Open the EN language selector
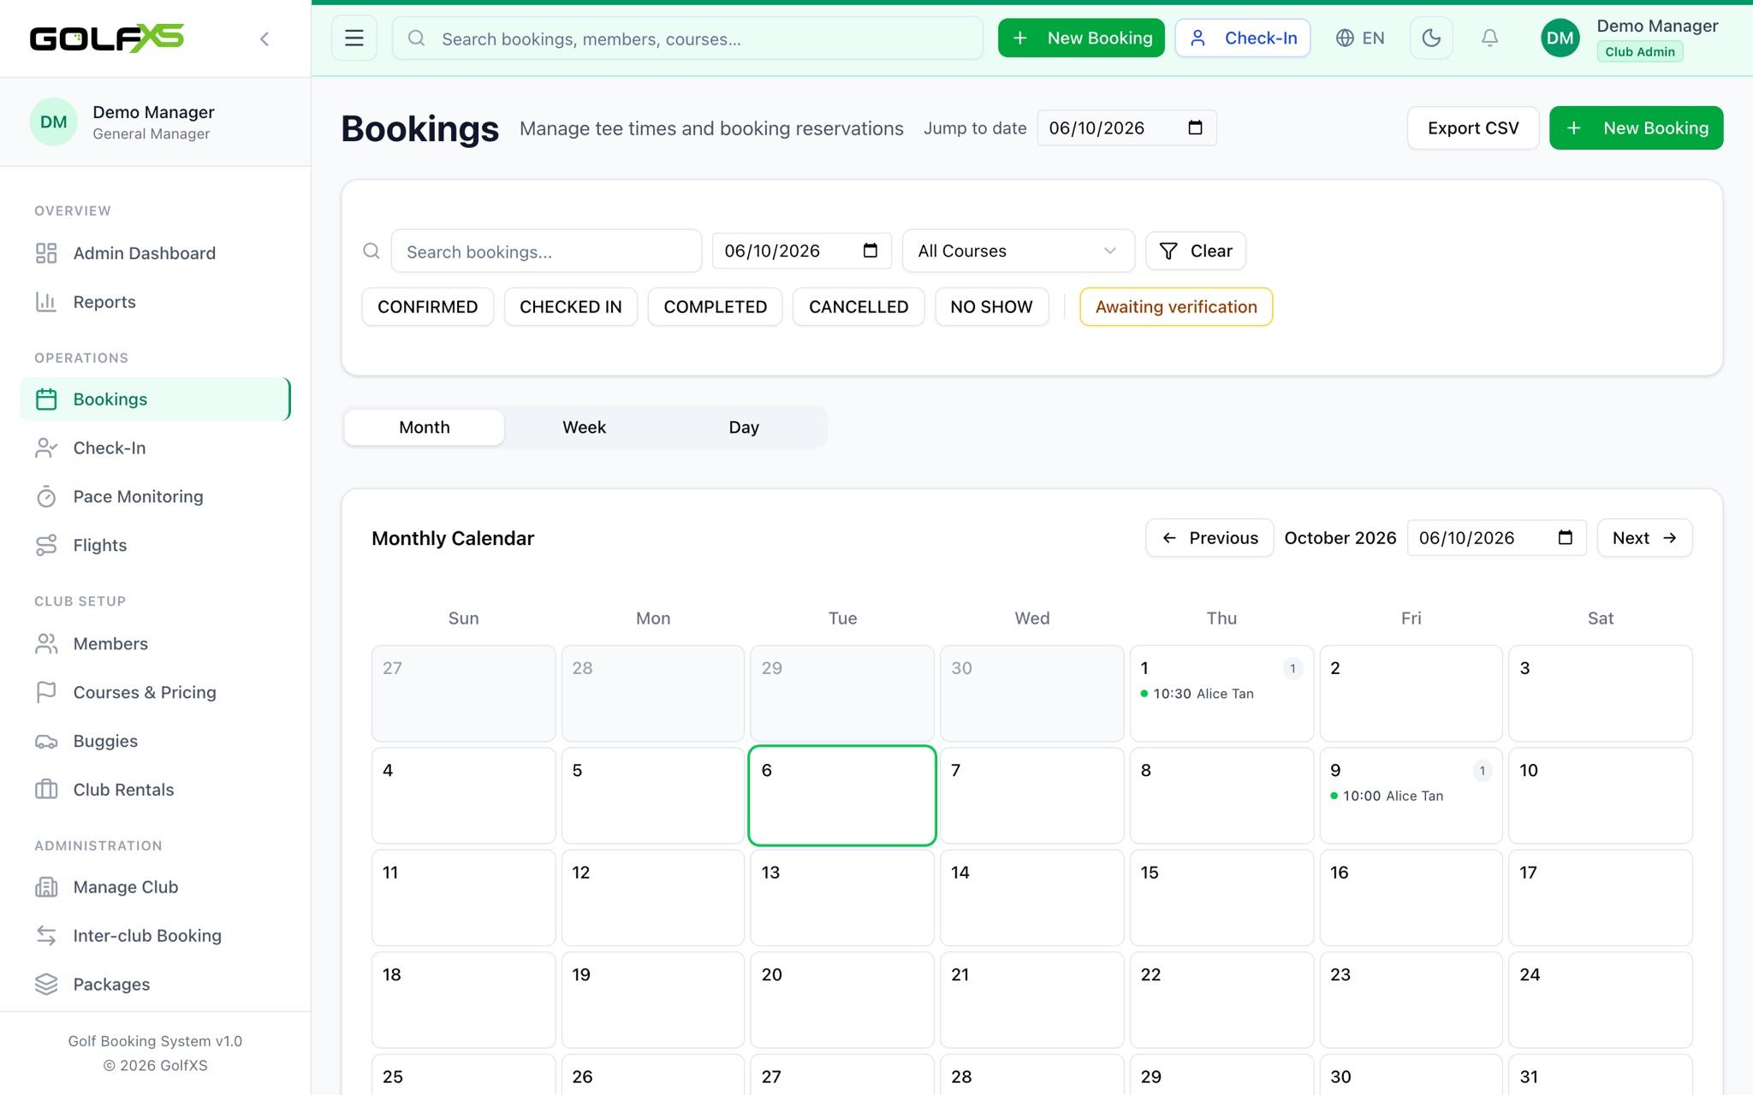The height and width of the screenshot is (1095, 1753). point(1360,38)
